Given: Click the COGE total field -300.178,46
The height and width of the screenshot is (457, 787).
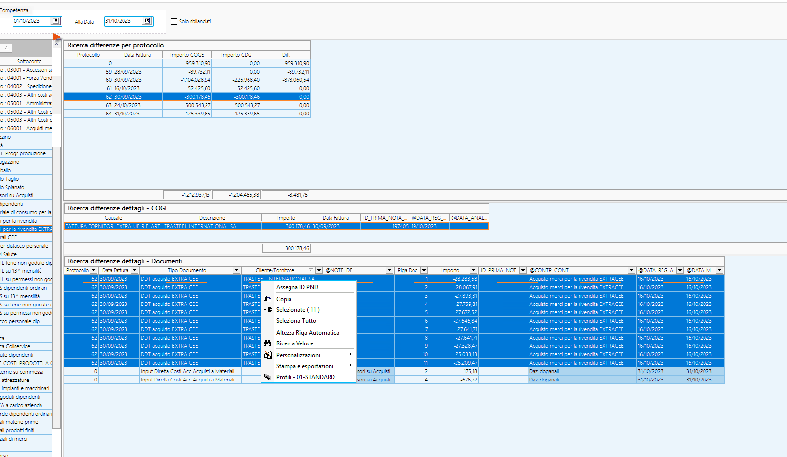Looking at the screenshot, I should pos(287,248).
